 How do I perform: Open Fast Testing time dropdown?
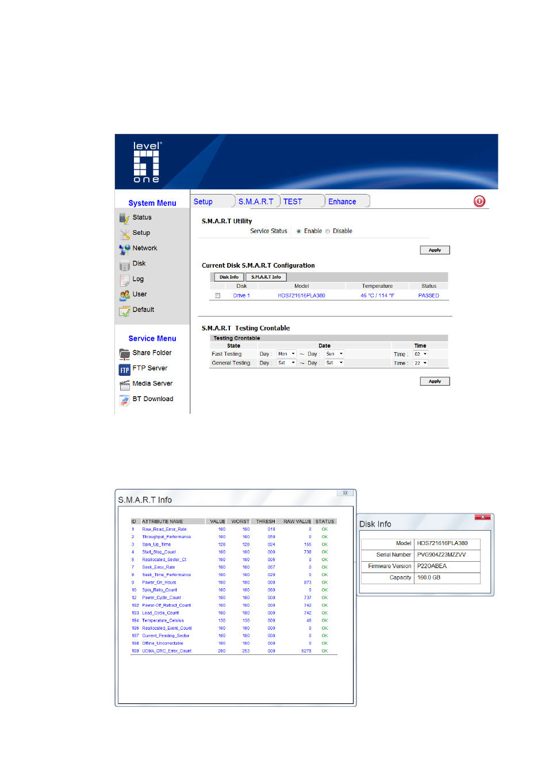420,354
